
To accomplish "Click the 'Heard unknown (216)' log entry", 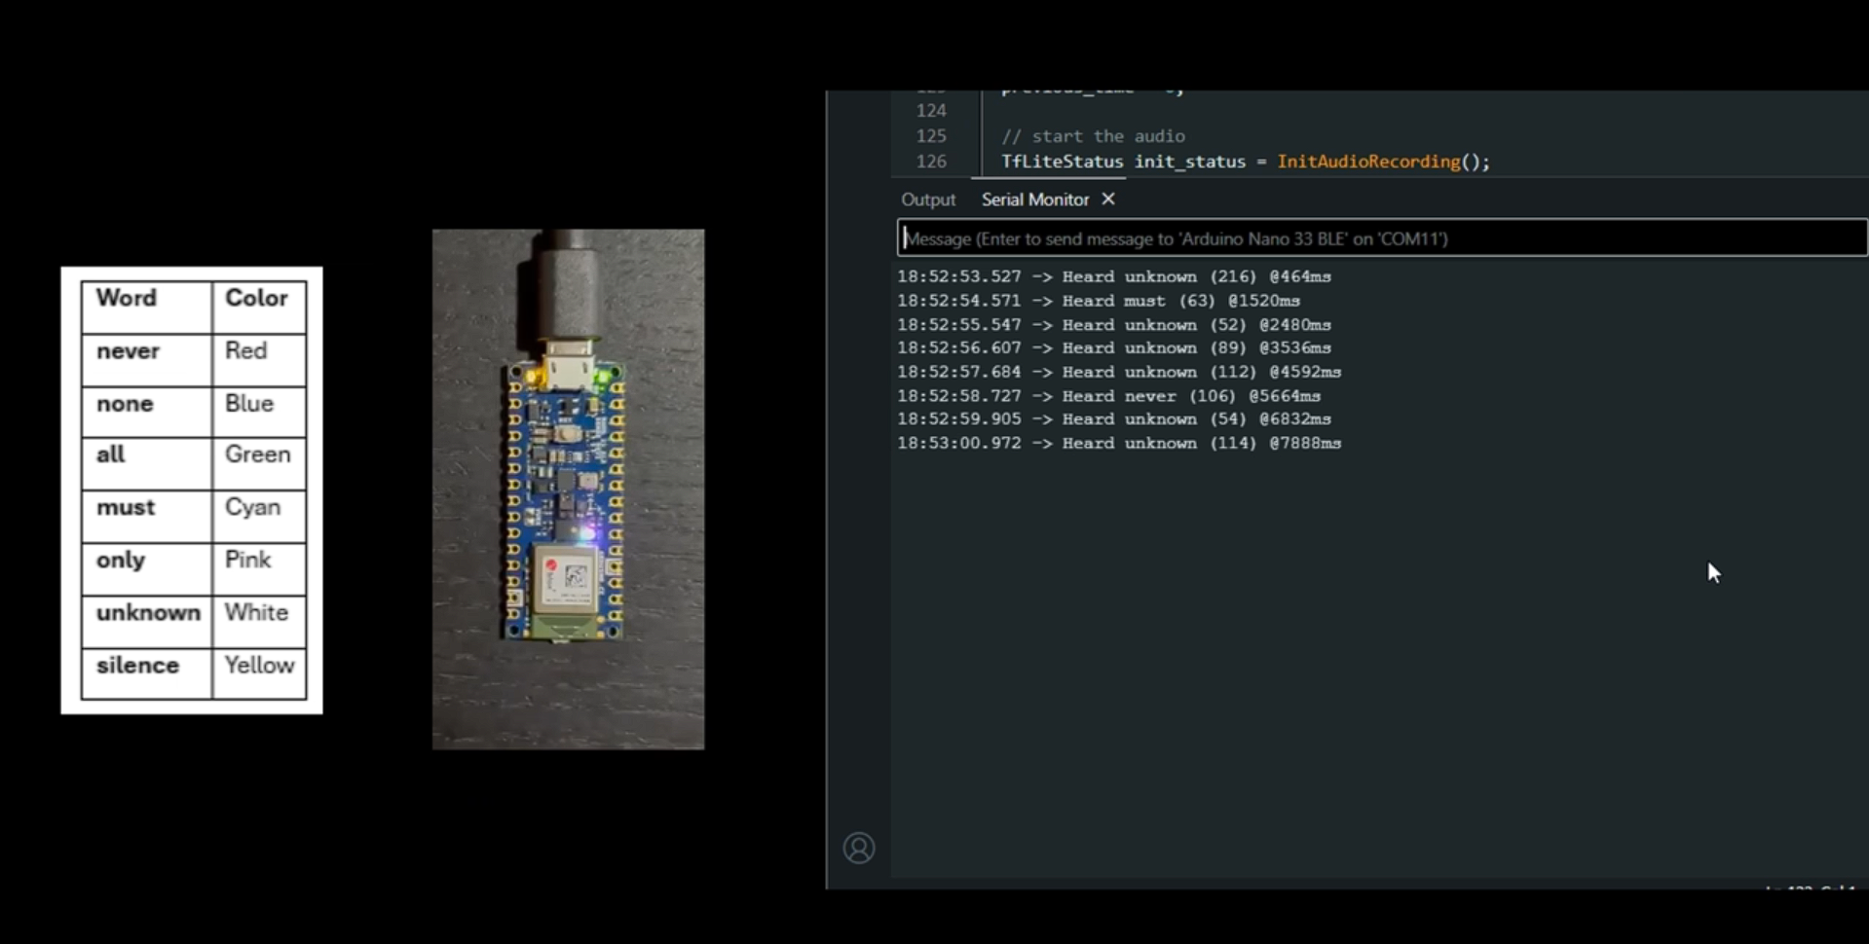I will (1113, 276).
